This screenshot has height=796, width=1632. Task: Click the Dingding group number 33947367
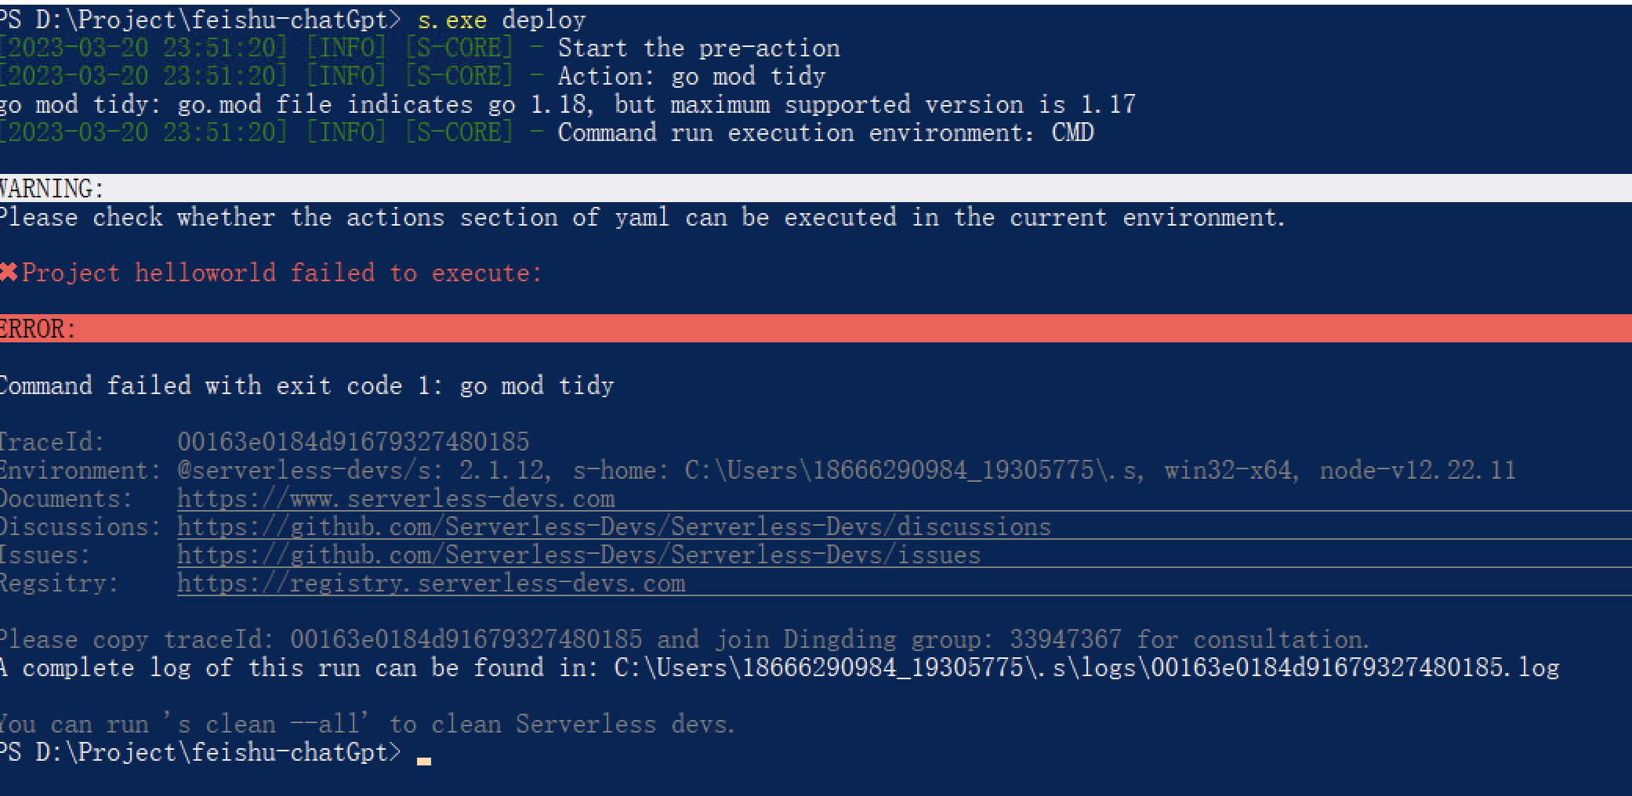[x=1065, y=639]
